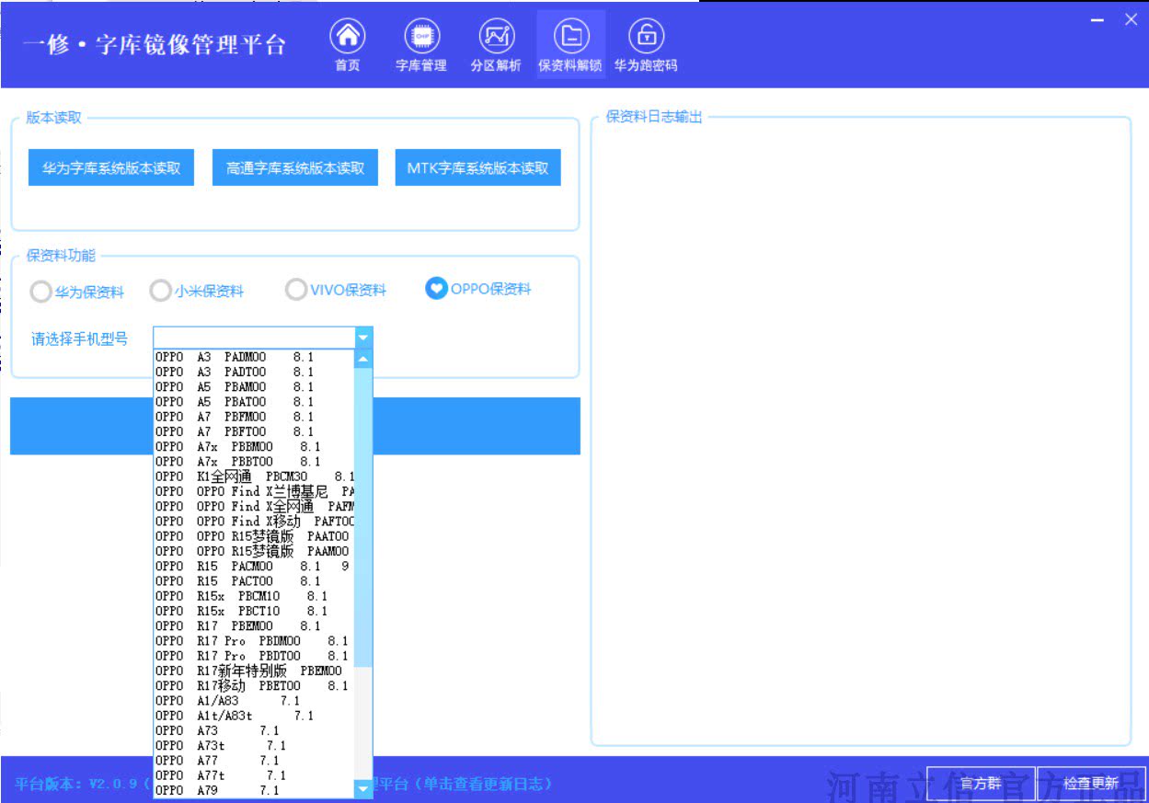Viewport: 1149px width, 803px height.
Task: Choose OPPO R17 Pro PBDM00
Action: click(x=254, y=640)
